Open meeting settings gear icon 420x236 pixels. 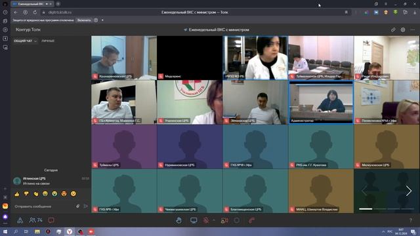pyautogui.click(x=402, y=29)
